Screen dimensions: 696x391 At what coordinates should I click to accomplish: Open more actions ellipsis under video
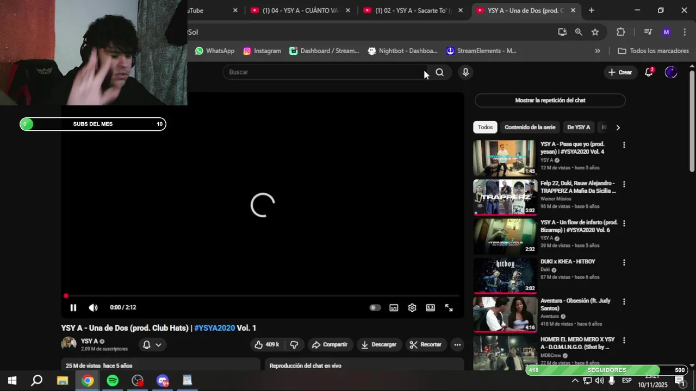[x=457, y=345]
